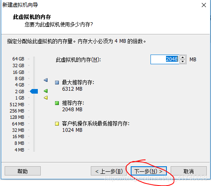Close the 新建虚拟机向导 wizard window
Image resolution: width=211 pixels, height=186 pixels.
click(204, 5)
